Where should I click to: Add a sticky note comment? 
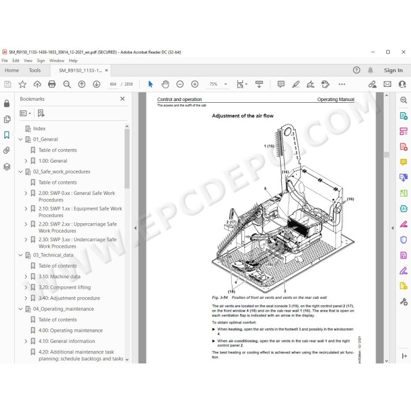tap(281, 84)
